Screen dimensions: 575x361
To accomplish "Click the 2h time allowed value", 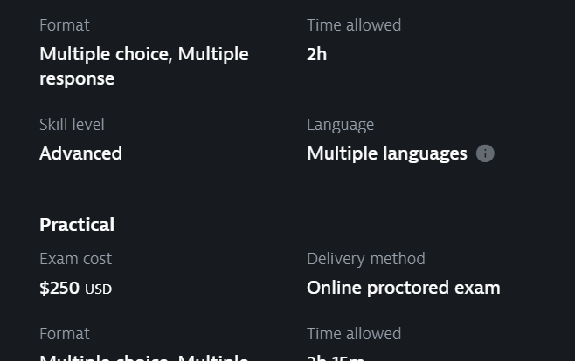I will click(x=317, y=54).
